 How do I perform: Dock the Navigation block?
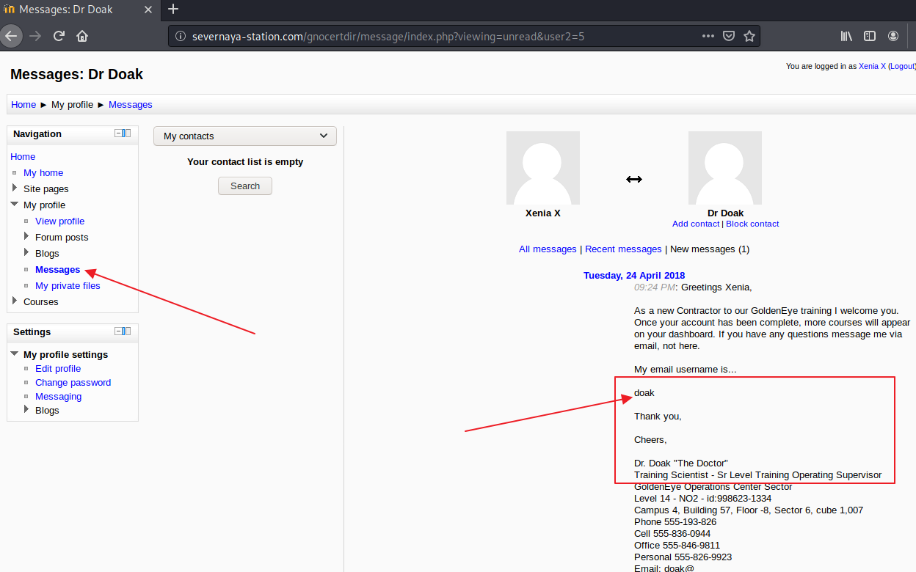[x=127, y=133]
